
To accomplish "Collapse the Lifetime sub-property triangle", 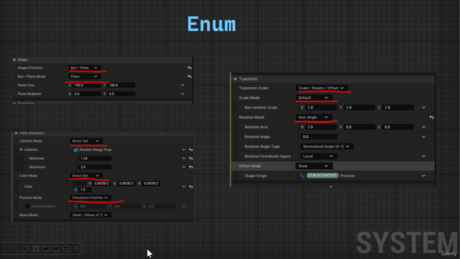I will point(21,150).
